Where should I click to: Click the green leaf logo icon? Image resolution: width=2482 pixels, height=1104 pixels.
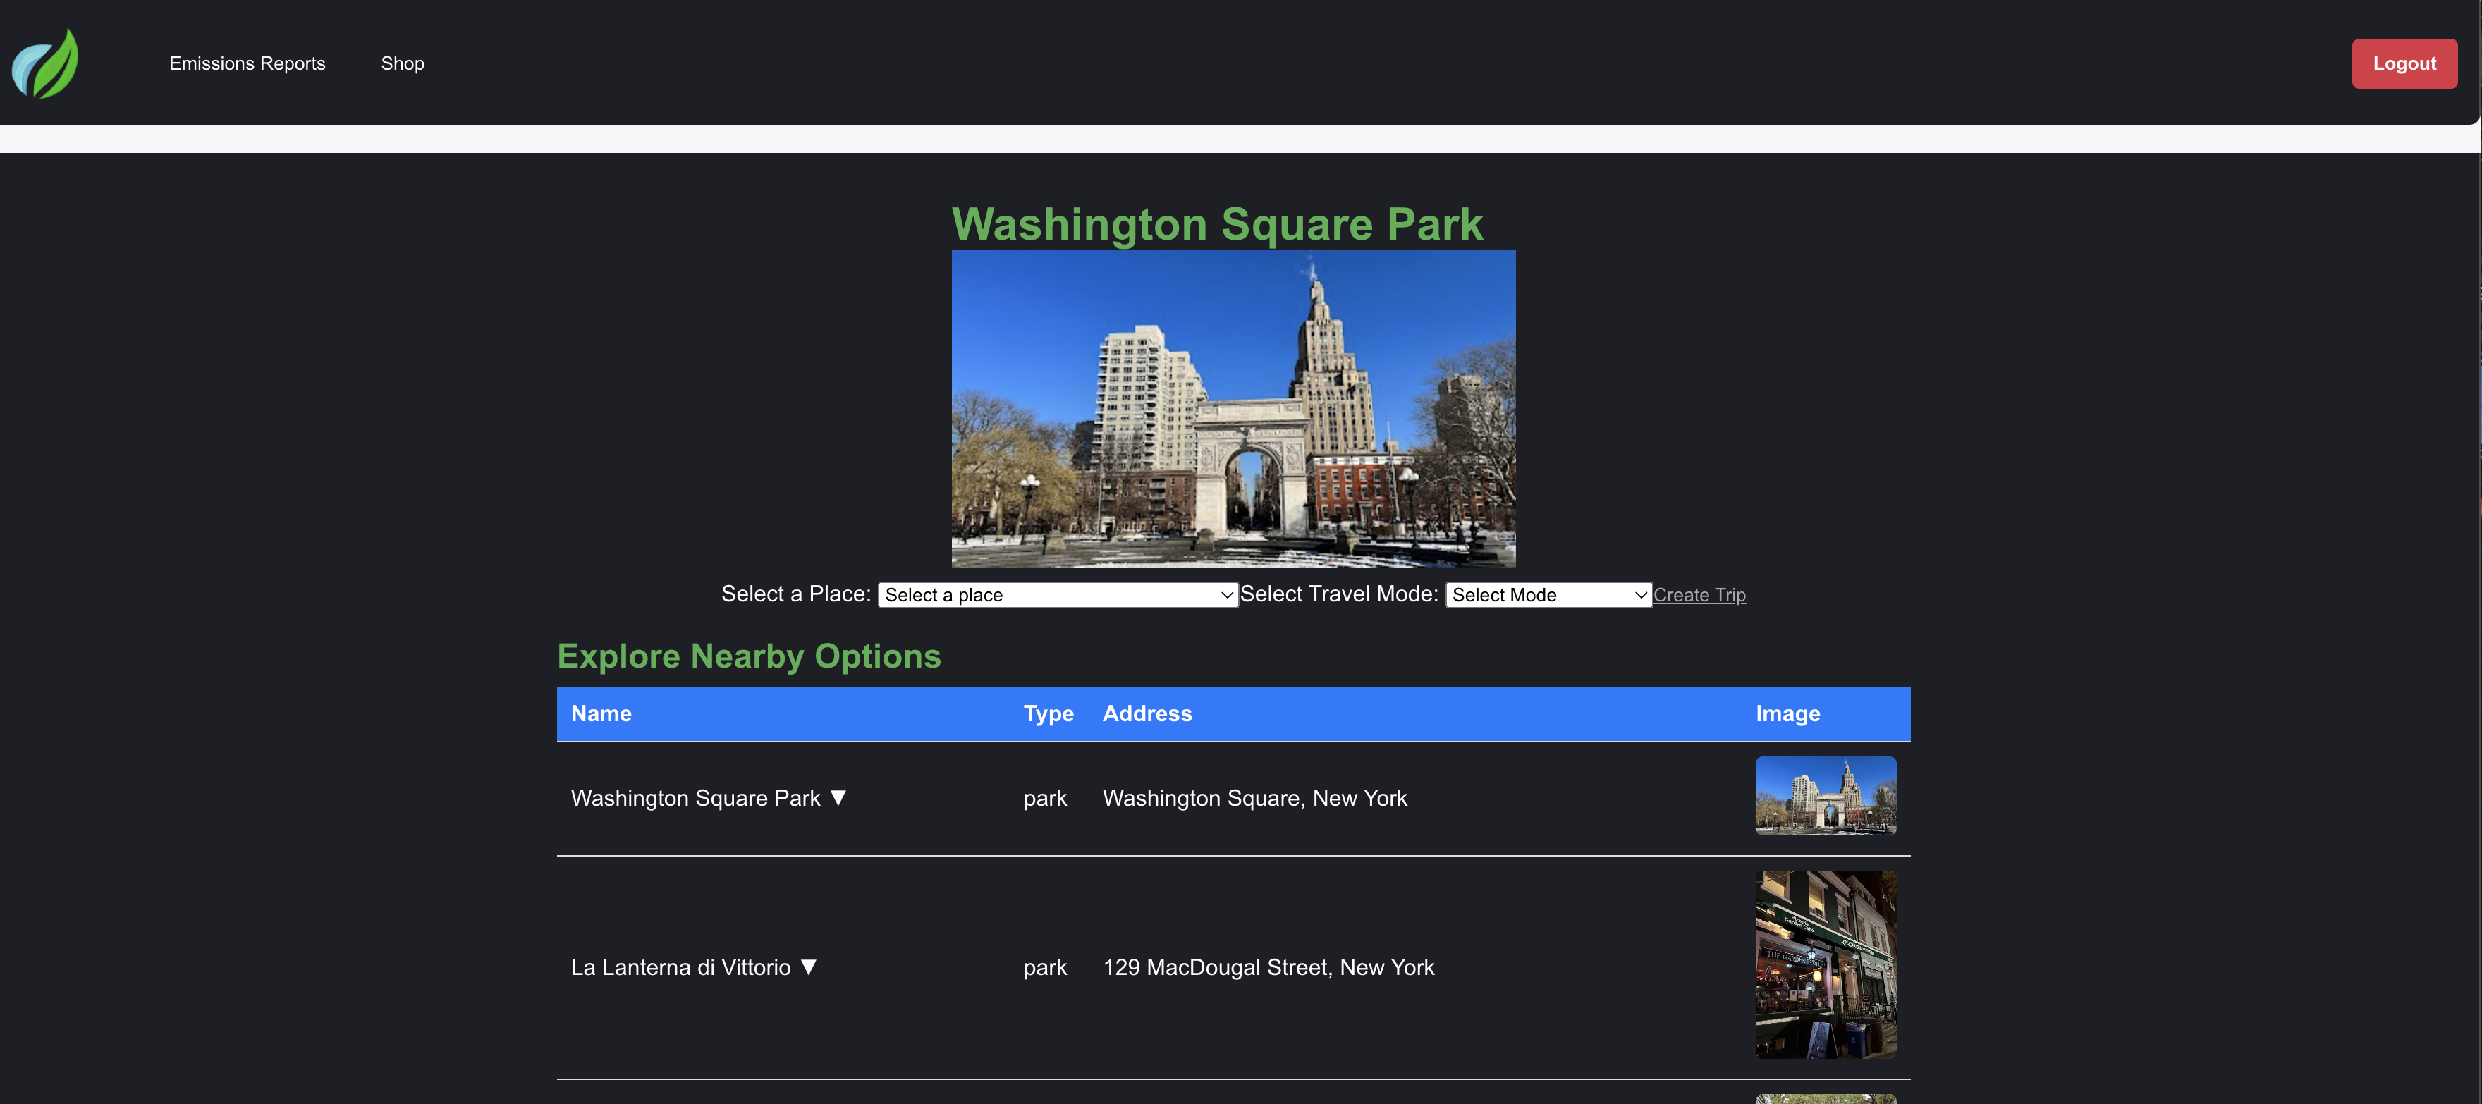(45, 63)
